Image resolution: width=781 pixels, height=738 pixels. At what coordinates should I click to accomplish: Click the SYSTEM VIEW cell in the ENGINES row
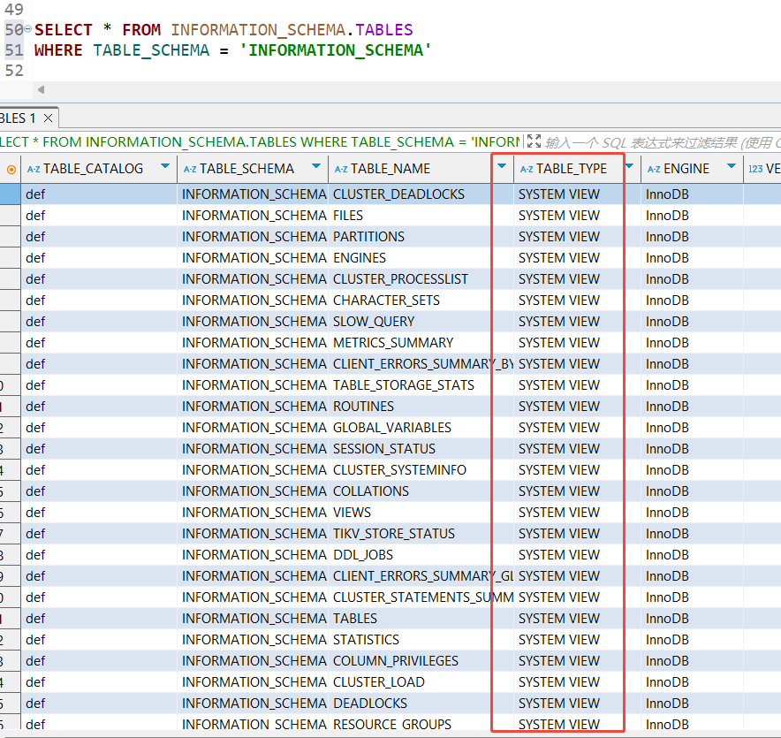pyautogui.click(x=577, y=258)
